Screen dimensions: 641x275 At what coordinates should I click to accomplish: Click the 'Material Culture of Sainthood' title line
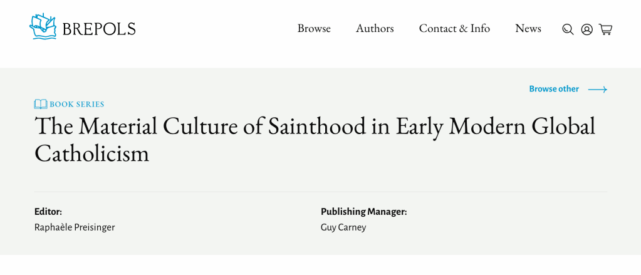315,126
